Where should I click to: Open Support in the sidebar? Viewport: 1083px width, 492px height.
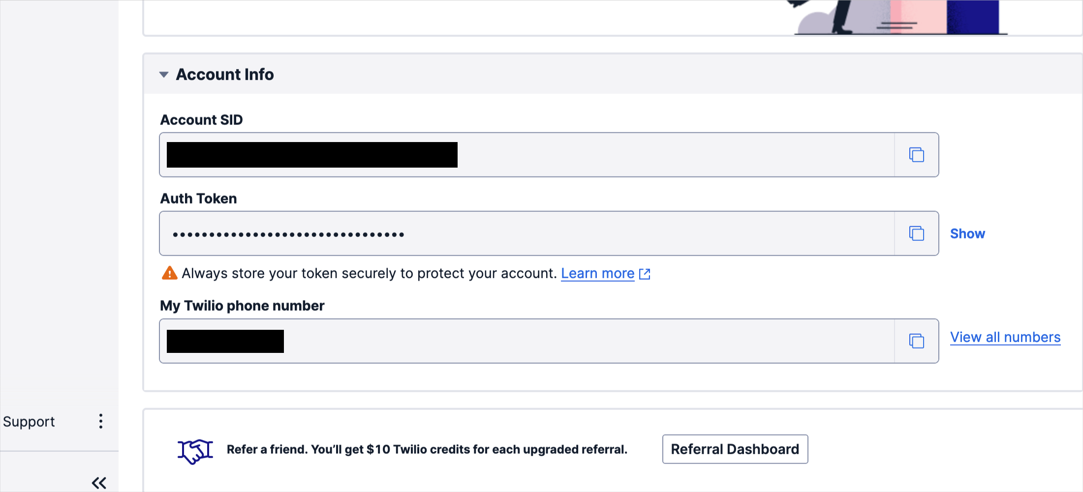(x=29, y=422)
